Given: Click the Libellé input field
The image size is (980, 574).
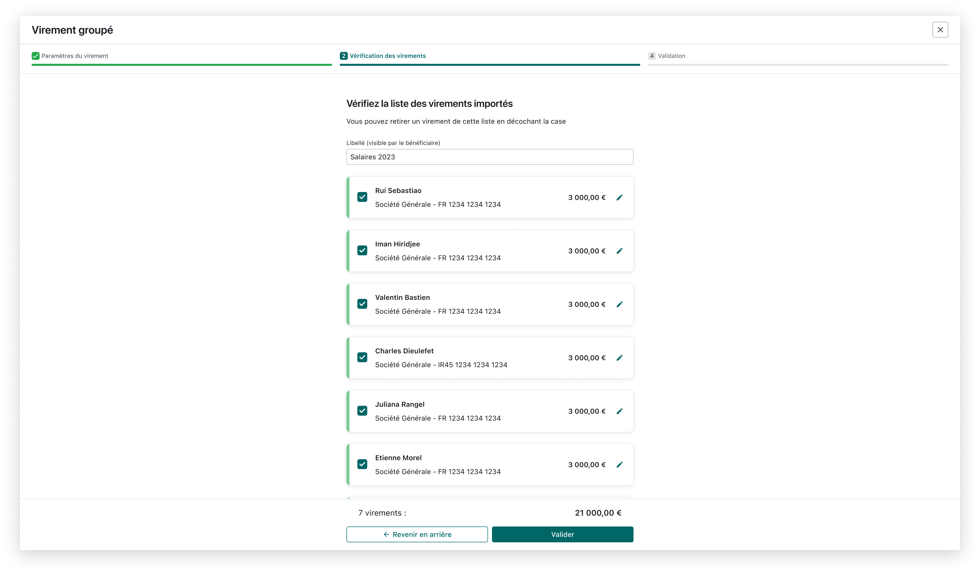Looking at the screenshot, I should click(490, 156).
